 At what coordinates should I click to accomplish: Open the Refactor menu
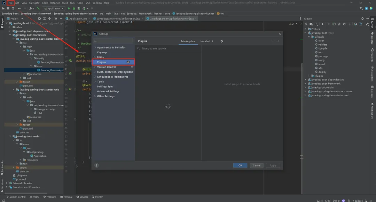point(55,3)
